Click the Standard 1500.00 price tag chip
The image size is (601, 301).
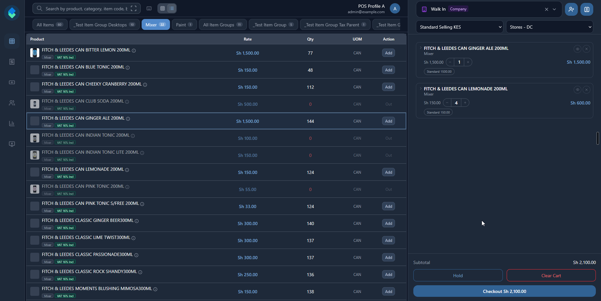point(439,71)
